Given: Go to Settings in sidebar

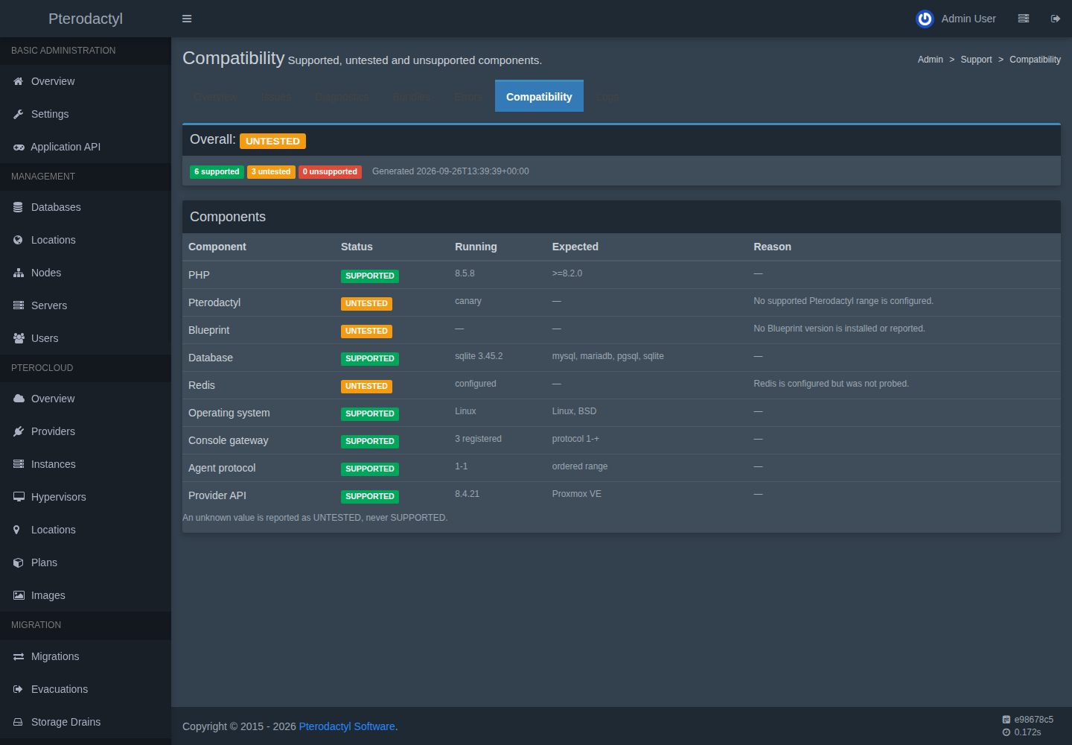Looking at the screenshot, I should coord(86,114).
